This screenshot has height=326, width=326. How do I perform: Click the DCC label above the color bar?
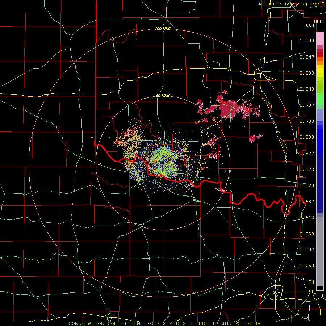point(318,22)
